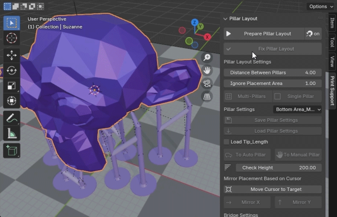337x217 pixels.
Task: Toggle camera view icon
Action: (207, 83)
